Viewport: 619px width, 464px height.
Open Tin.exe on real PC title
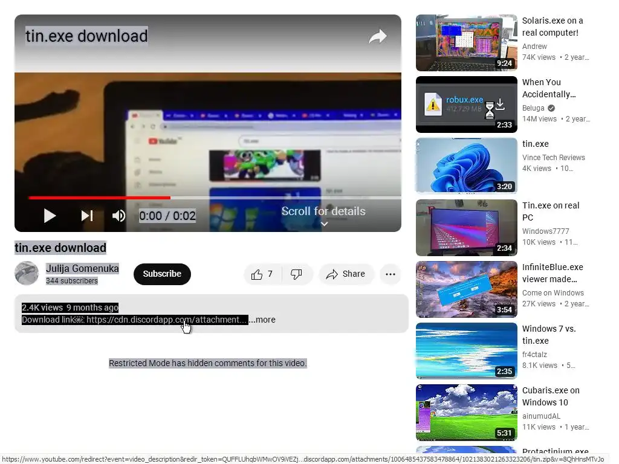point(551,211)
